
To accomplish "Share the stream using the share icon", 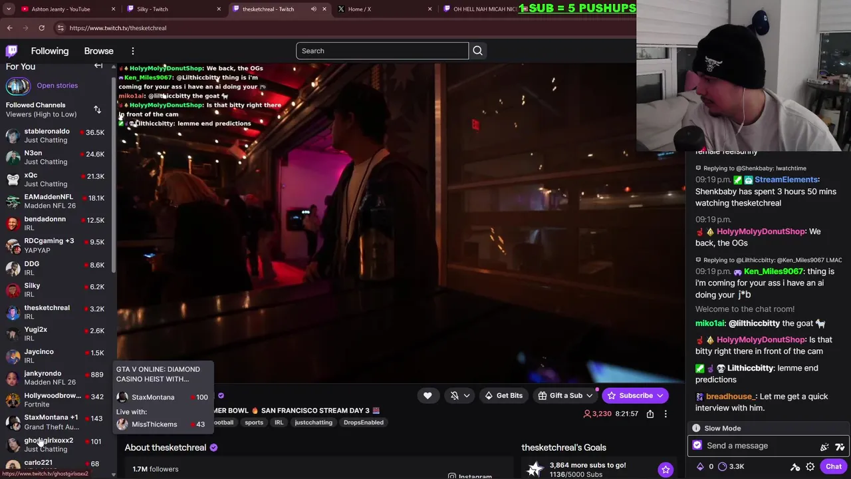I will coord(650,414).
